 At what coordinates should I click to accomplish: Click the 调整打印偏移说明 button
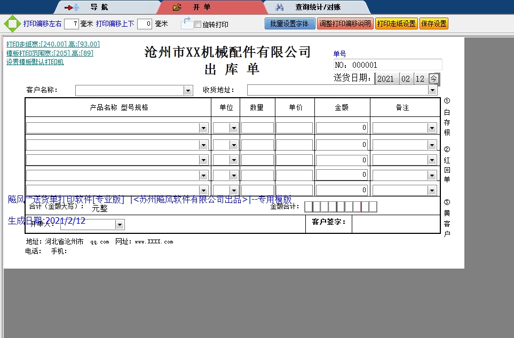click(x=345, y=24)
